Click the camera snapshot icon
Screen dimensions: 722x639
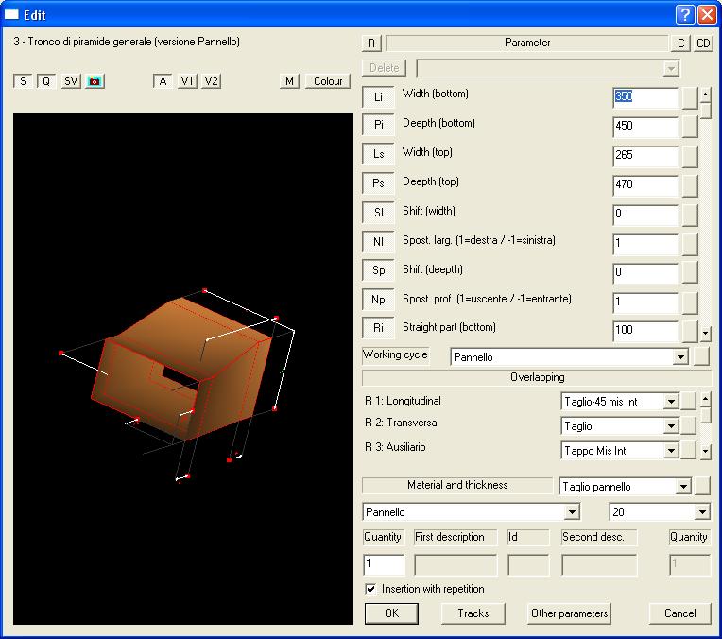coord(95,81)
